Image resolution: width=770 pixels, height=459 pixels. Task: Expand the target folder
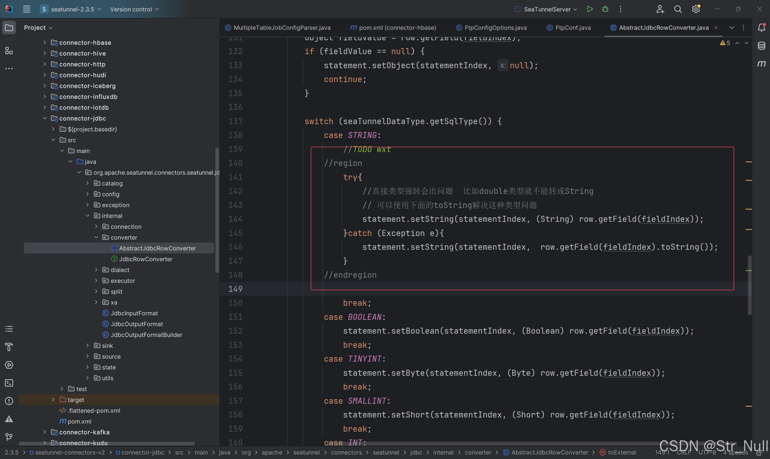53,399
